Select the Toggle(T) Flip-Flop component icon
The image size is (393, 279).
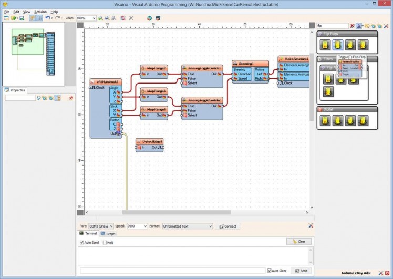coord(337,45)
